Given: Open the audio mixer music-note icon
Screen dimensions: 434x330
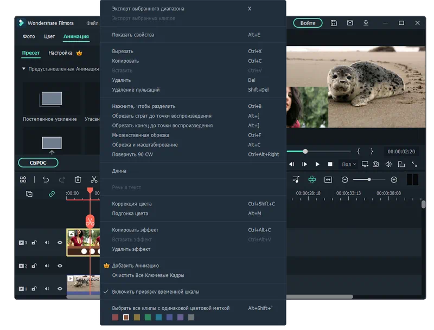Looking at the screenshot, I should pos(296,179).
